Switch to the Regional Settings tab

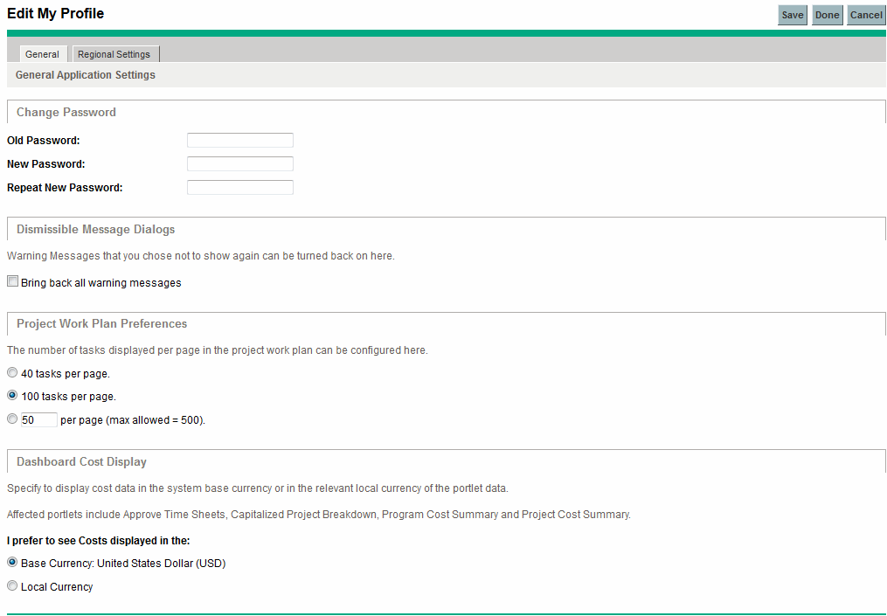click(x=114, y=54)
